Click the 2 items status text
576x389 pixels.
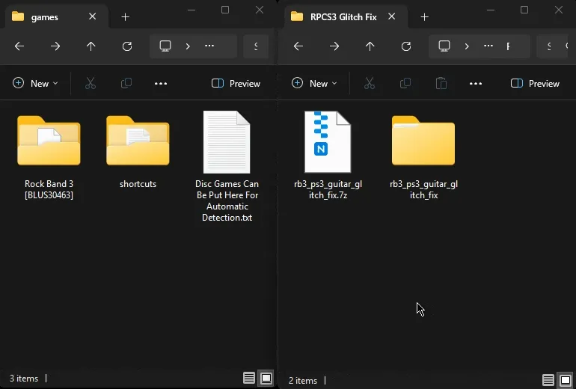[303, 381]
